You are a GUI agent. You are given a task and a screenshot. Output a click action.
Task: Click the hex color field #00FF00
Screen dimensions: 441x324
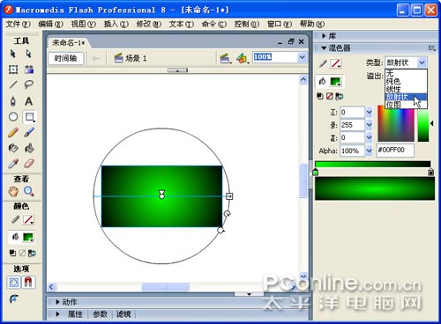click(395, 151)
